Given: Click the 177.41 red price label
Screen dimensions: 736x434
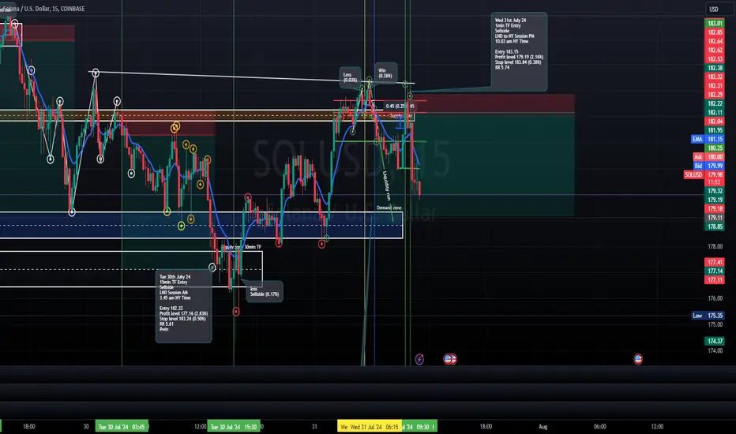Looking at the screenshot, I should click(715, 262).
